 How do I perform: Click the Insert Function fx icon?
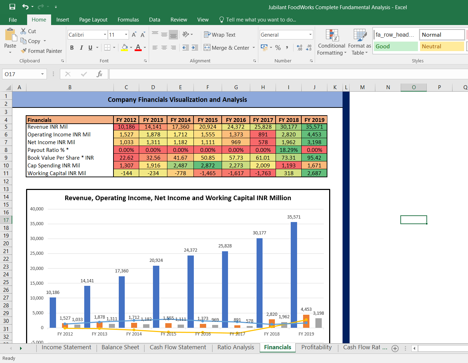(x=100, y=74)
